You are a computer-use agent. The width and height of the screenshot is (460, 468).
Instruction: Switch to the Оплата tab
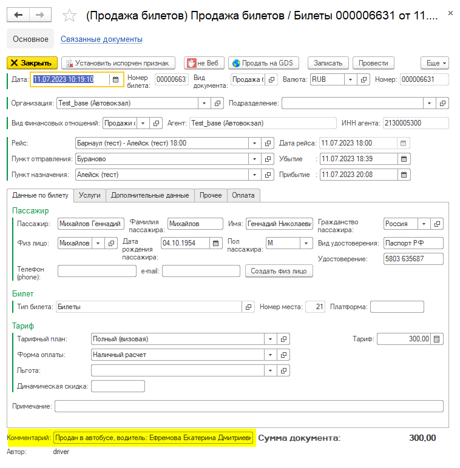243,195
